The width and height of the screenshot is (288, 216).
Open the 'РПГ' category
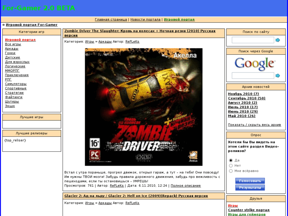(x=8, y=80)
